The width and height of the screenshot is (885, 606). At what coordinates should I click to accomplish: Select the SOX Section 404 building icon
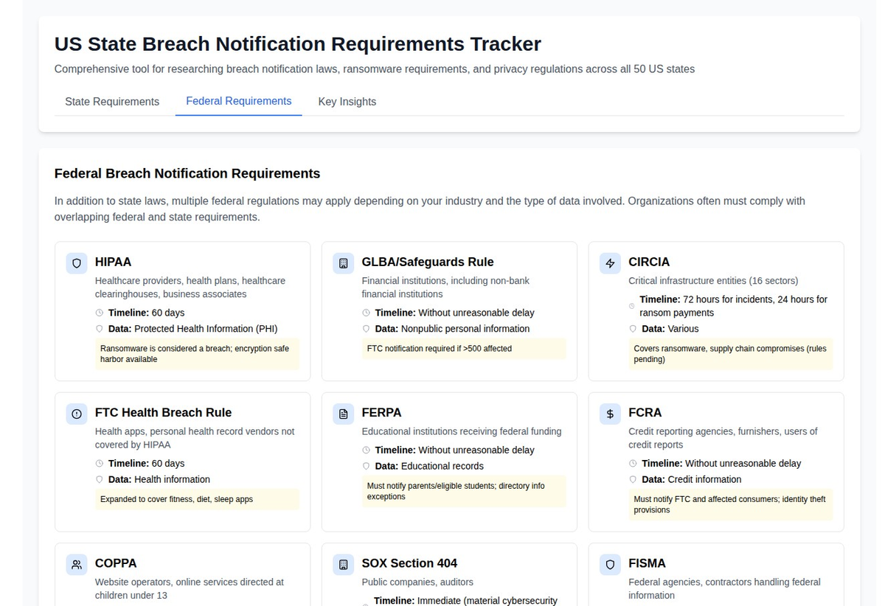(343, 564)
